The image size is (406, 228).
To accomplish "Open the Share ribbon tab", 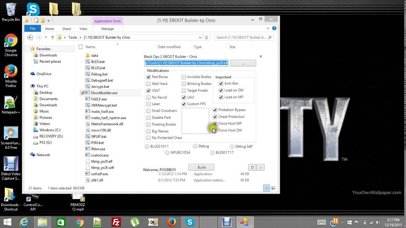I will pyautogui.click(x=67, y=28).
